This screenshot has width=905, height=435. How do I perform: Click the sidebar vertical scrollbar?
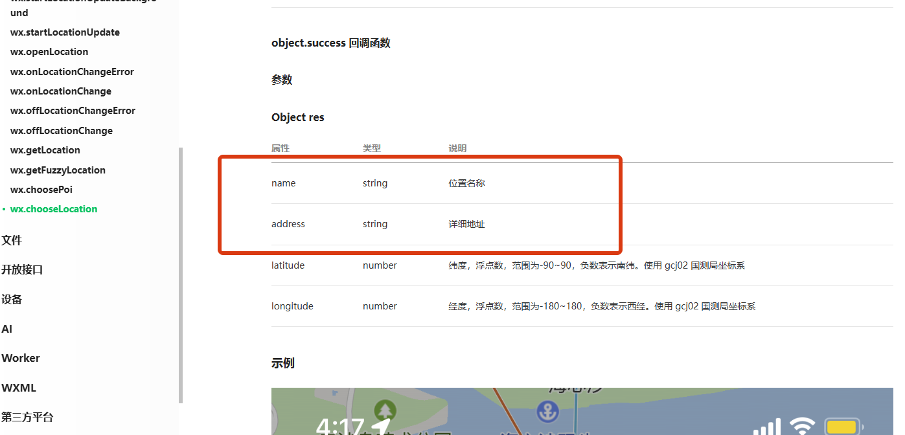tap(181, 275)
